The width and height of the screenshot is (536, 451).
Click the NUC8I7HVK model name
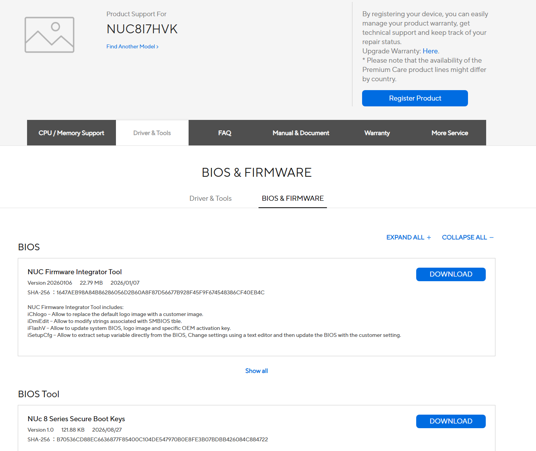[x=142, y=29]
